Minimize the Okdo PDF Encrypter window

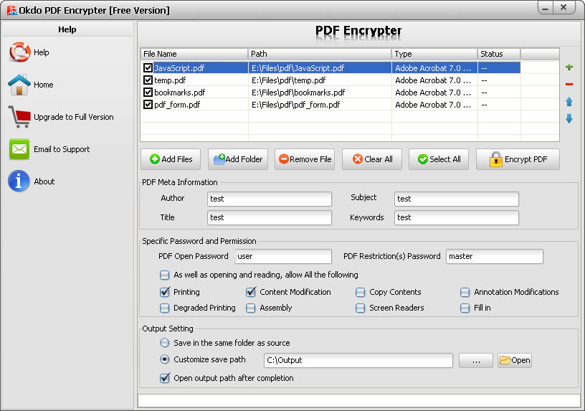pyautogui.click(x=545, y=8)
